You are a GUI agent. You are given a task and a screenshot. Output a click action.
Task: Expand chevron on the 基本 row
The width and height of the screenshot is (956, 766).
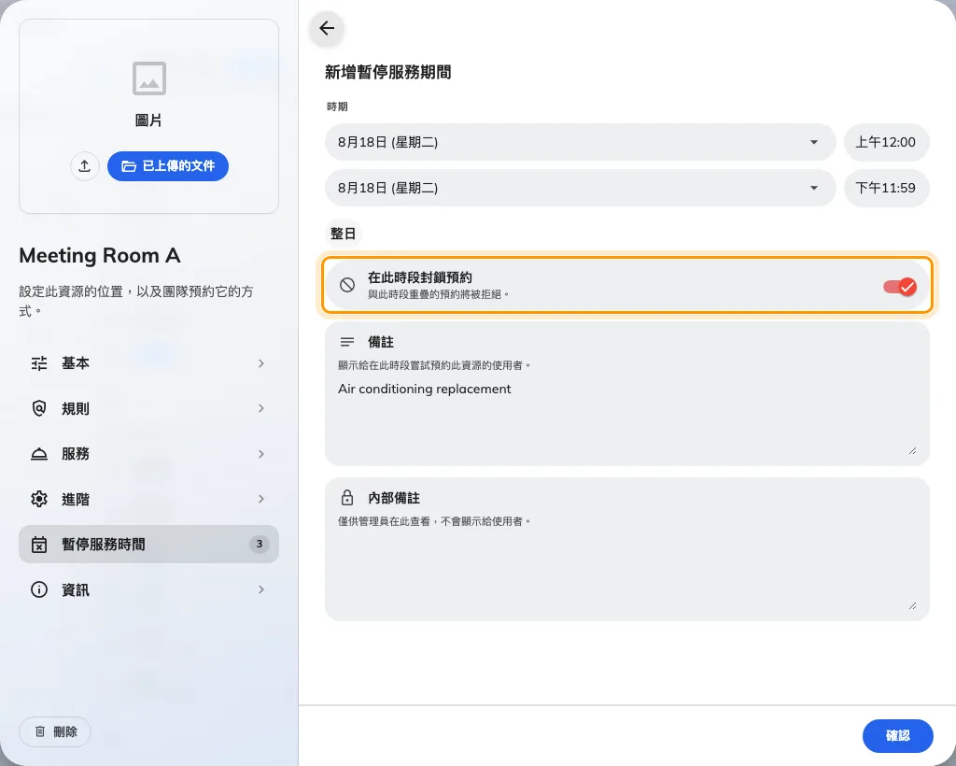[x=261, y=363]
